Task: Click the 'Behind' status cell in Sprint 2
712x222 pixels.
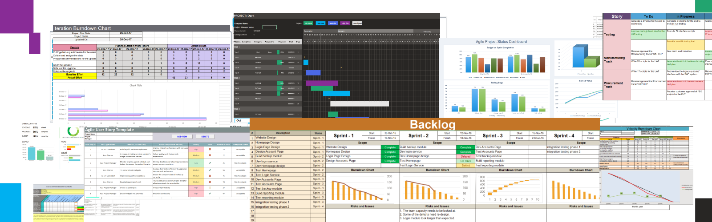Action: click(465, 166)
